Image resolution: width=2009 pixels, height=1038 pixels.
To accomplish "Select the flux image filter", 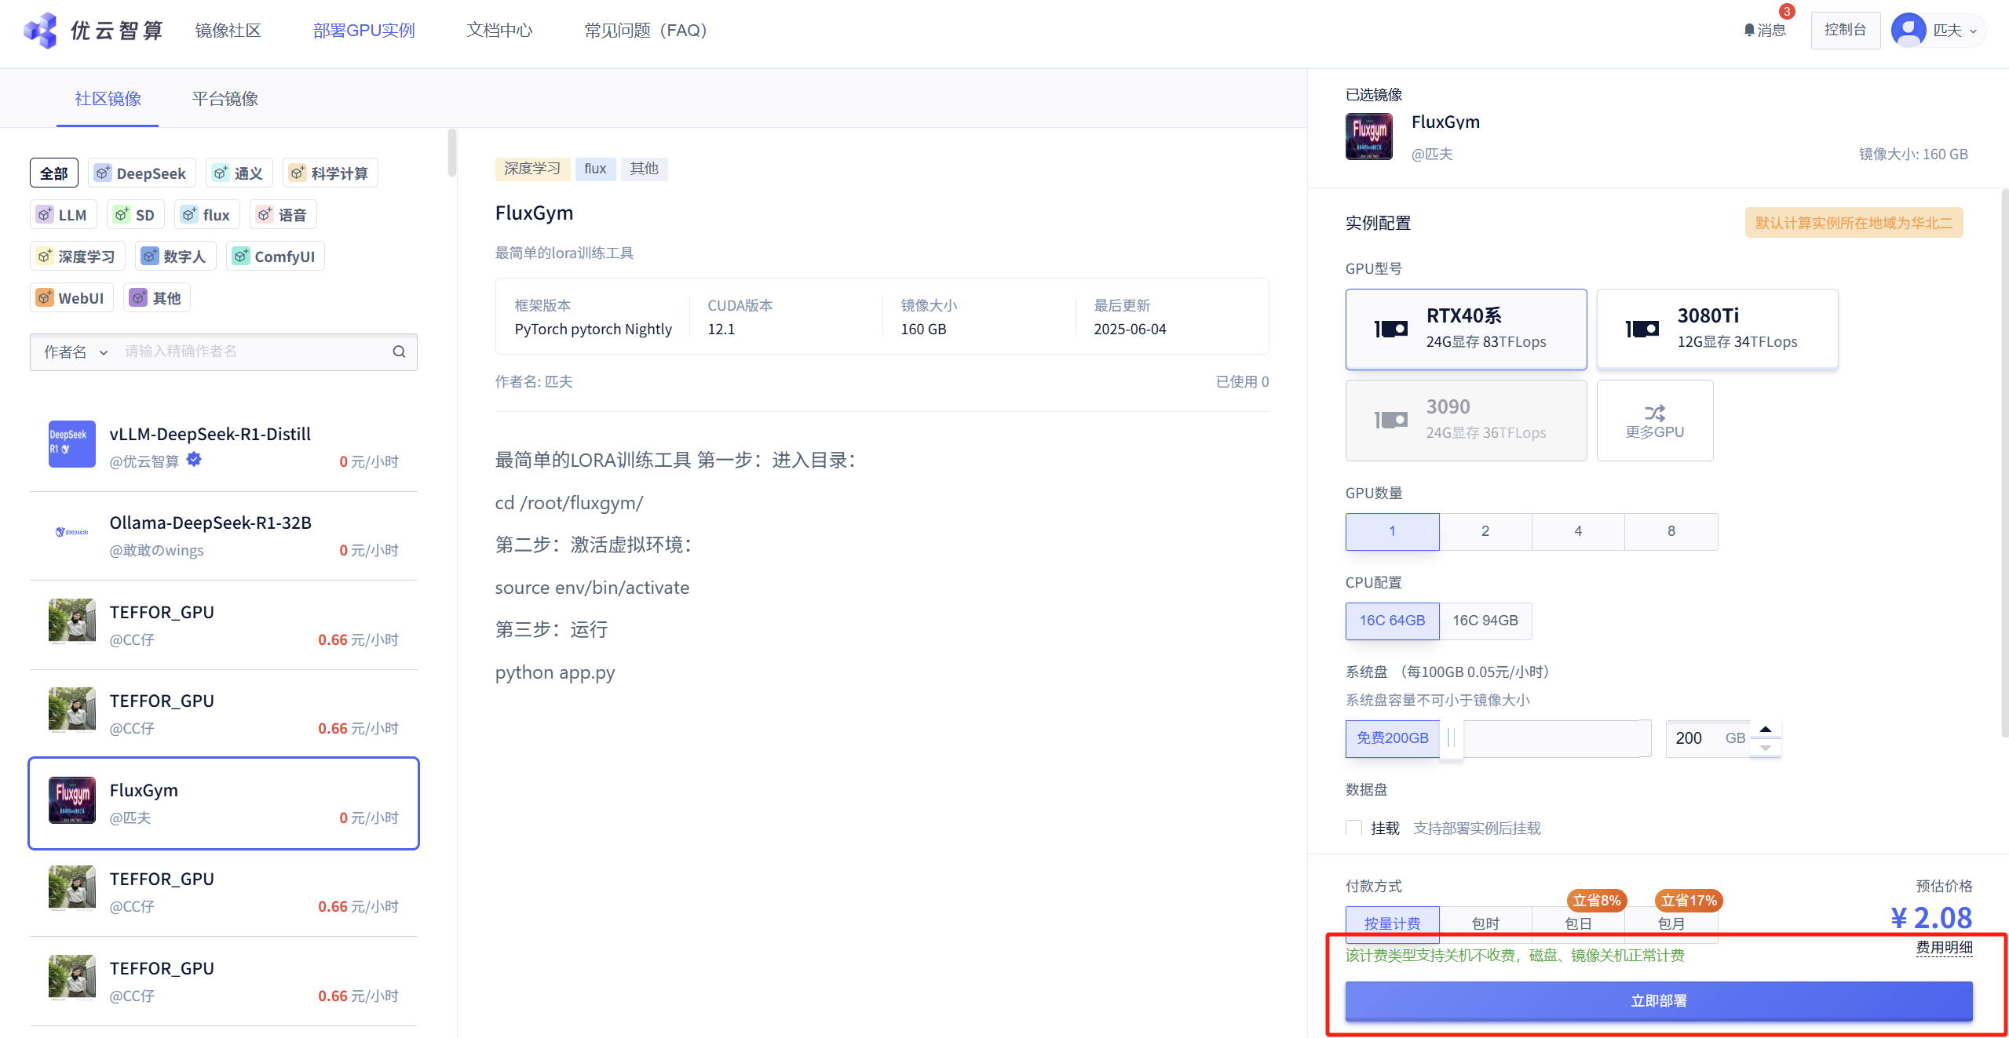I will tap(206, 214).
